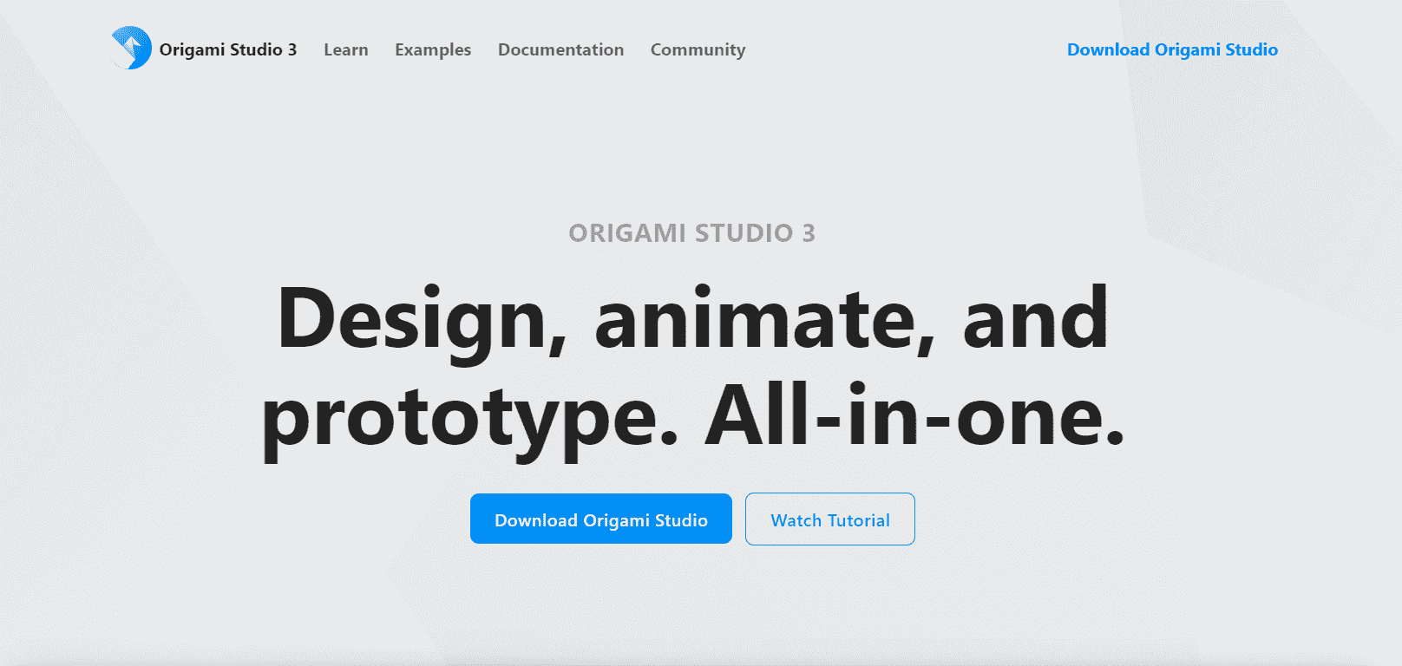
Task: Click the ORIGAMI STUDIO 3 subtitle text
Action: (x=691, y=233)
